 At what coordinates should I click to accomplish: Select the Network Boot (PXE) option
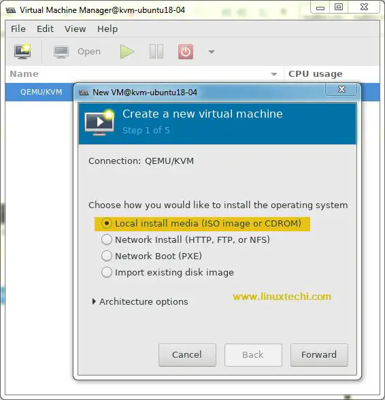tap(107, 256)
